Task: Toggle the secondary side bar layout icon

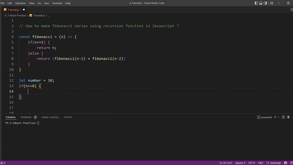Action: [265, 3]
